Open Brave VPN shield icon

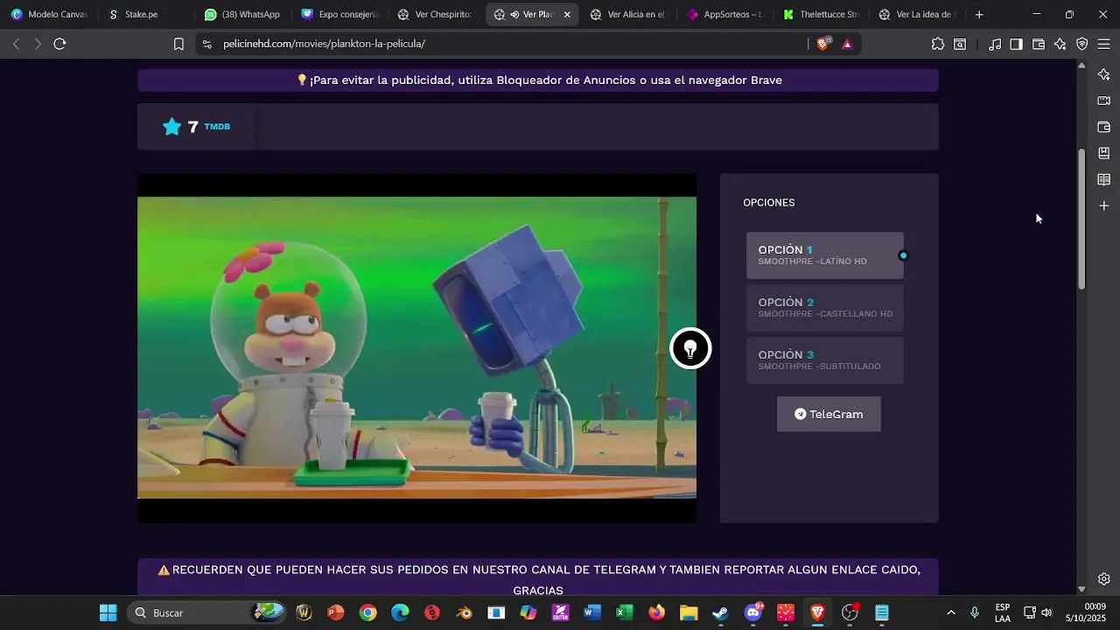click(x=1082, y=44)
